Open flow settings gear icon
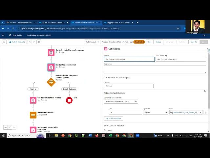This screenshot has height=158, width=210. coord(39,42)
